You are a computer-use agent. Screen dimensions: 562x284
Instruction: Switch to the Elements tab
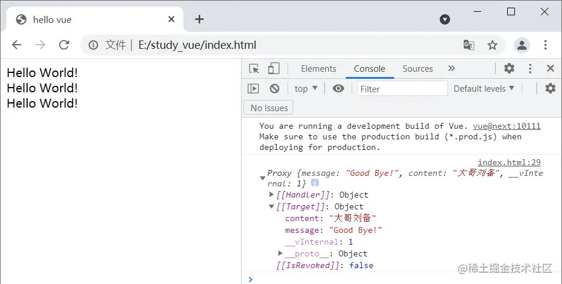pyautogui.click(x=318, y=69)
